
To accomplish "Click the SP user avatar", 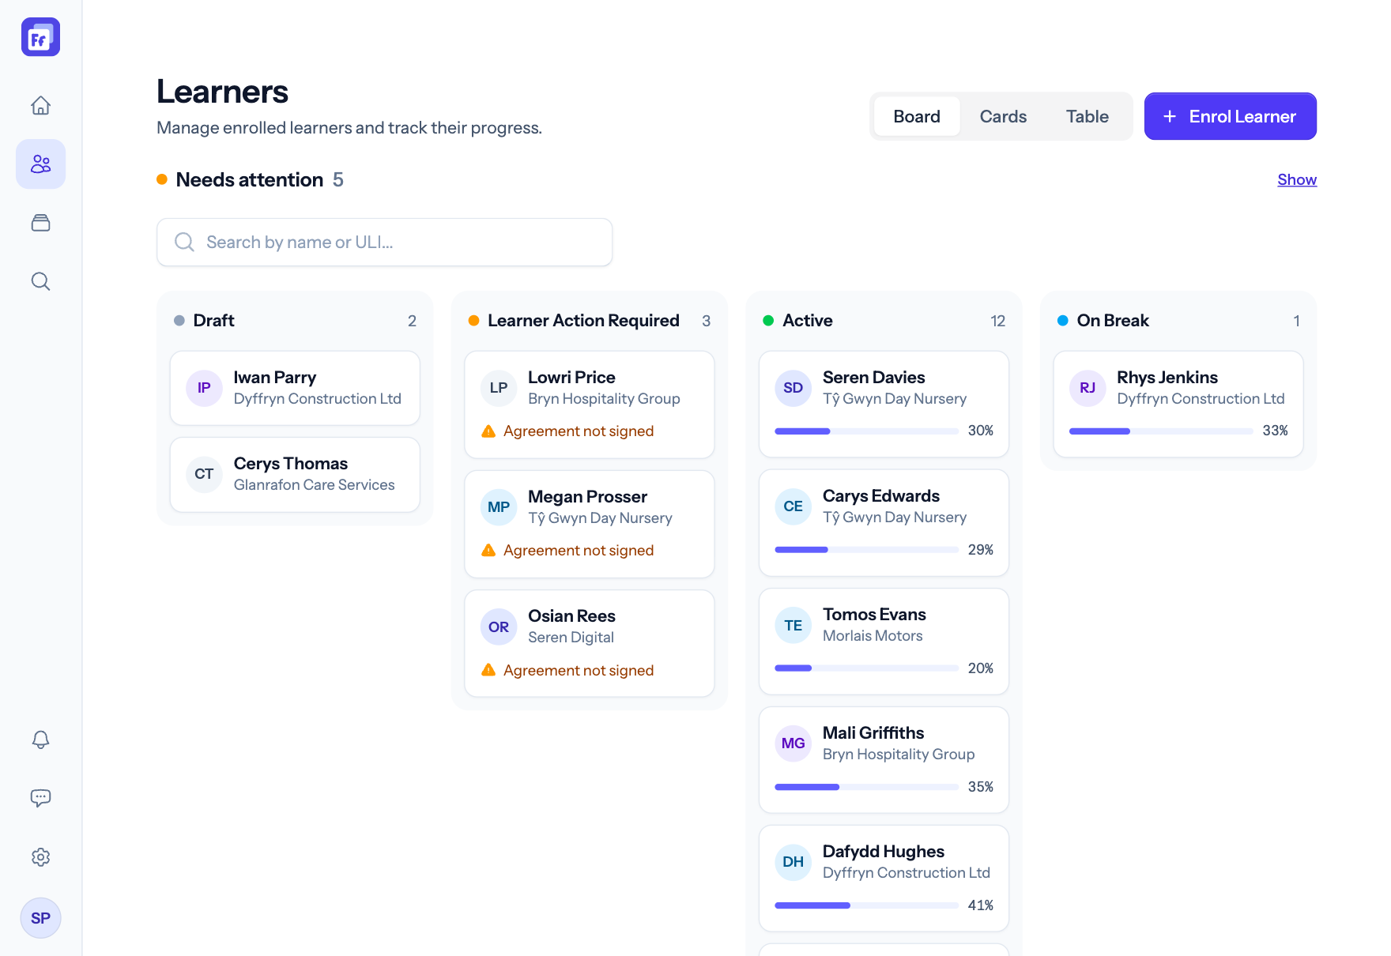I will [x=40, y=918].
